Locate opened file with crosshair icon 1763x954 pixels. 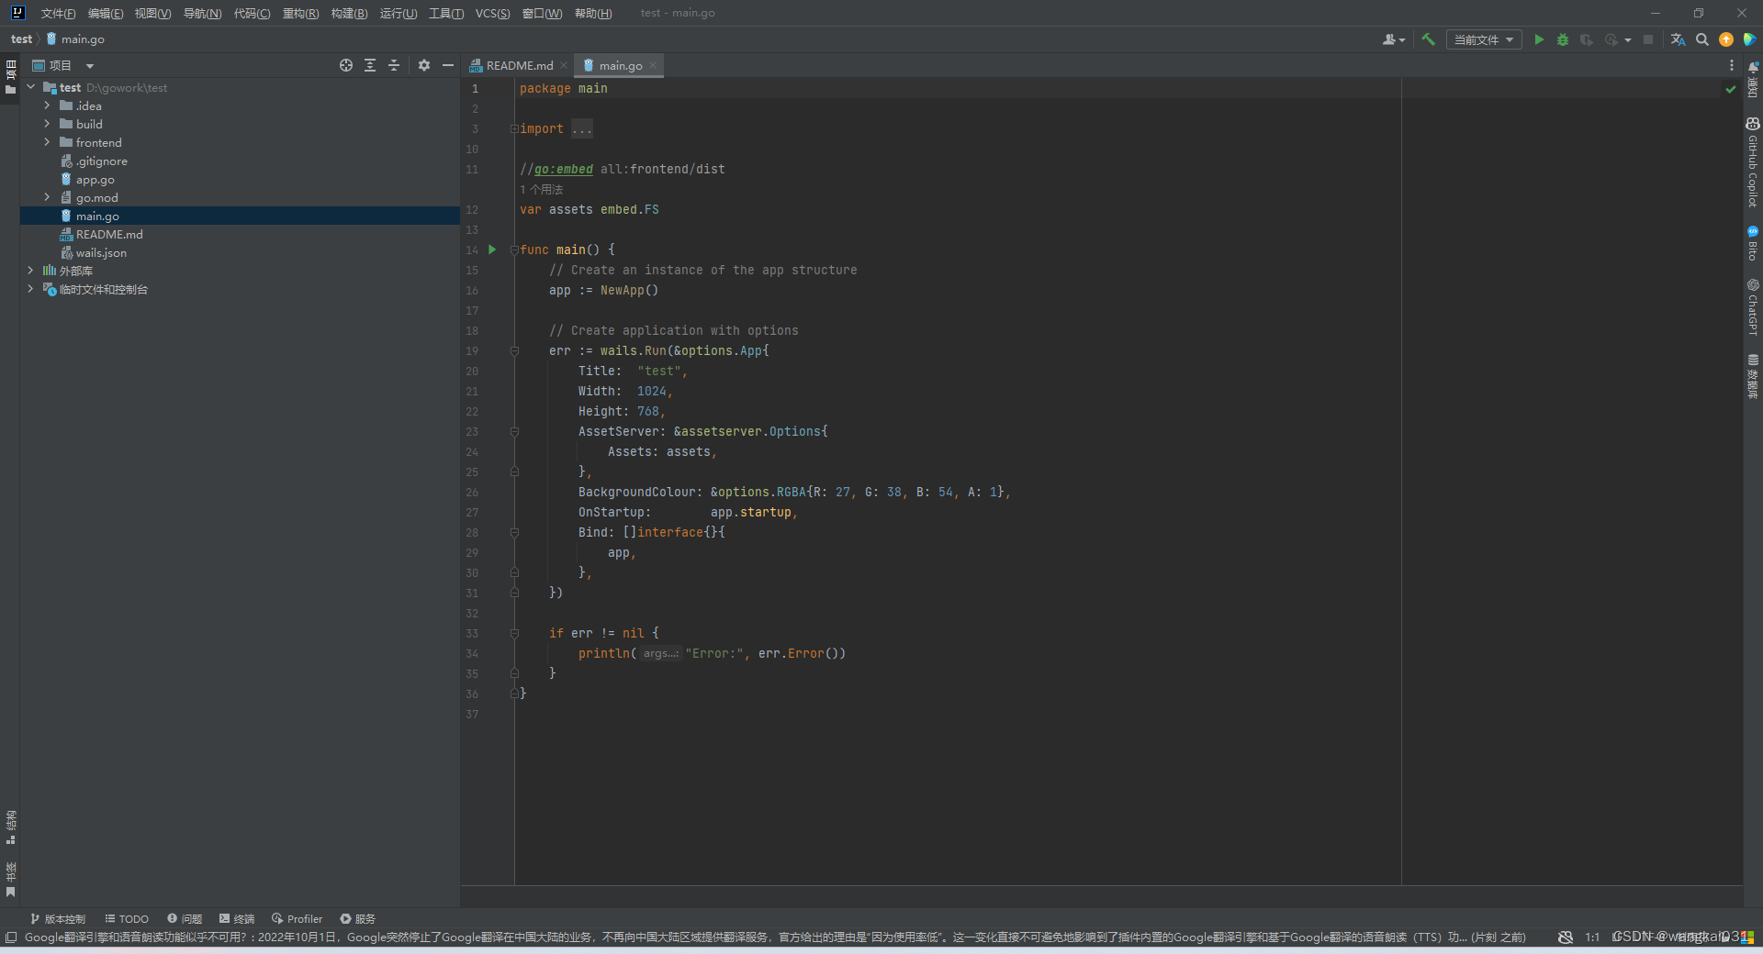coord(346,65)
